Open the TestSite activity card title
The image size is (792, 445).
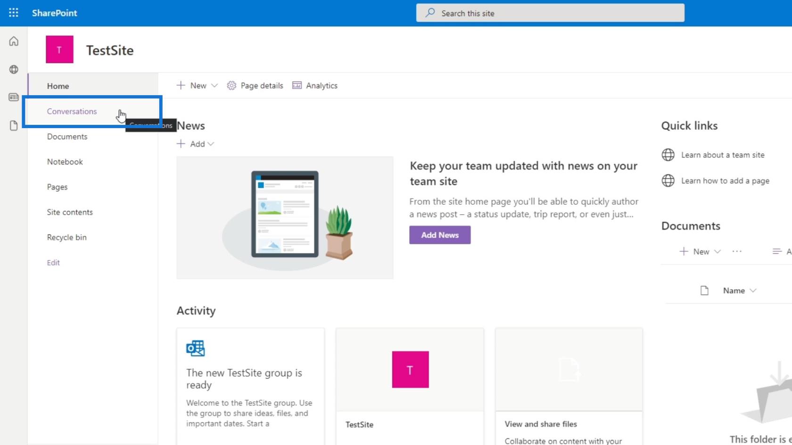[x=359, y=424]
